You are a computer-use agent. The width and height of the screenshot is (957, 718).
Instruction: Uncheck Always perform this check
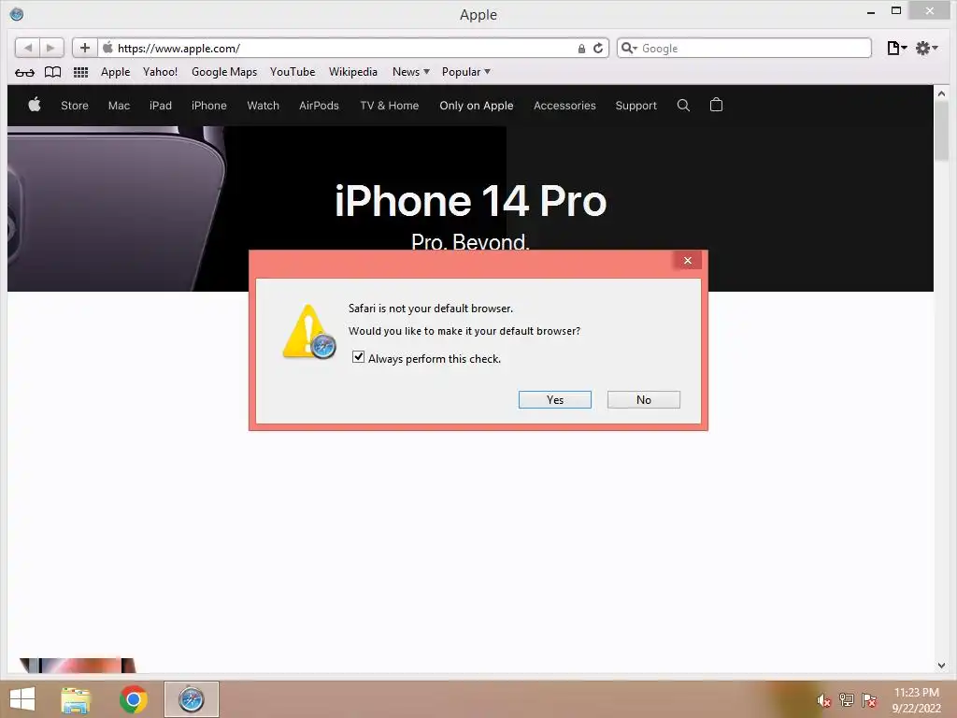[358, 357]
